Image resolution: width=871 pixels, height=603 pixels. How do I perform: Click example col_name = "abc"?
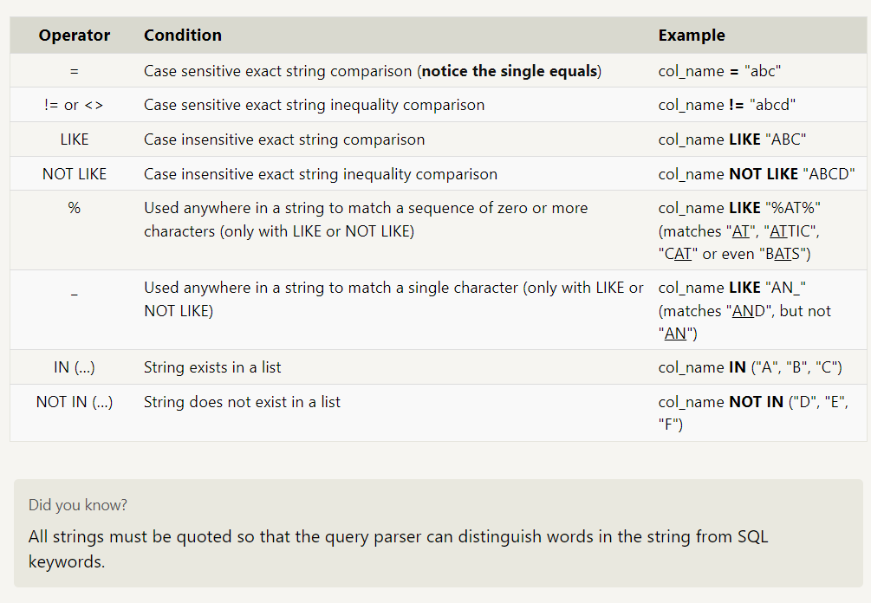719,71
